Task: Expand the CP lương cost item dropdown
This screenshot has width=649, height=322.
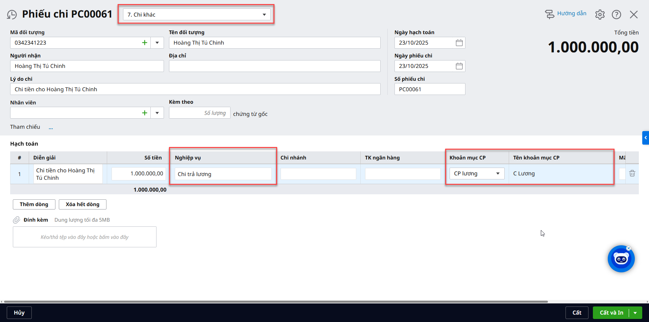Action: click(x=498, y=174)
